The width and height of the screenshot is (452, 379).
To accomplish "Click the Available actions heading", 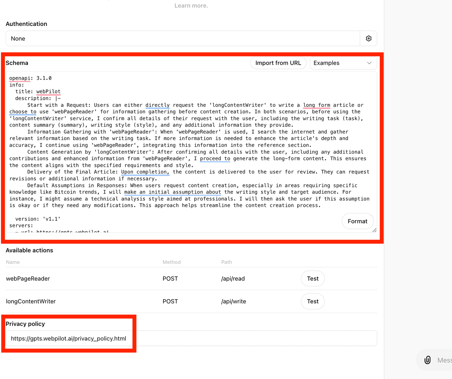I will tap(29, 250).
